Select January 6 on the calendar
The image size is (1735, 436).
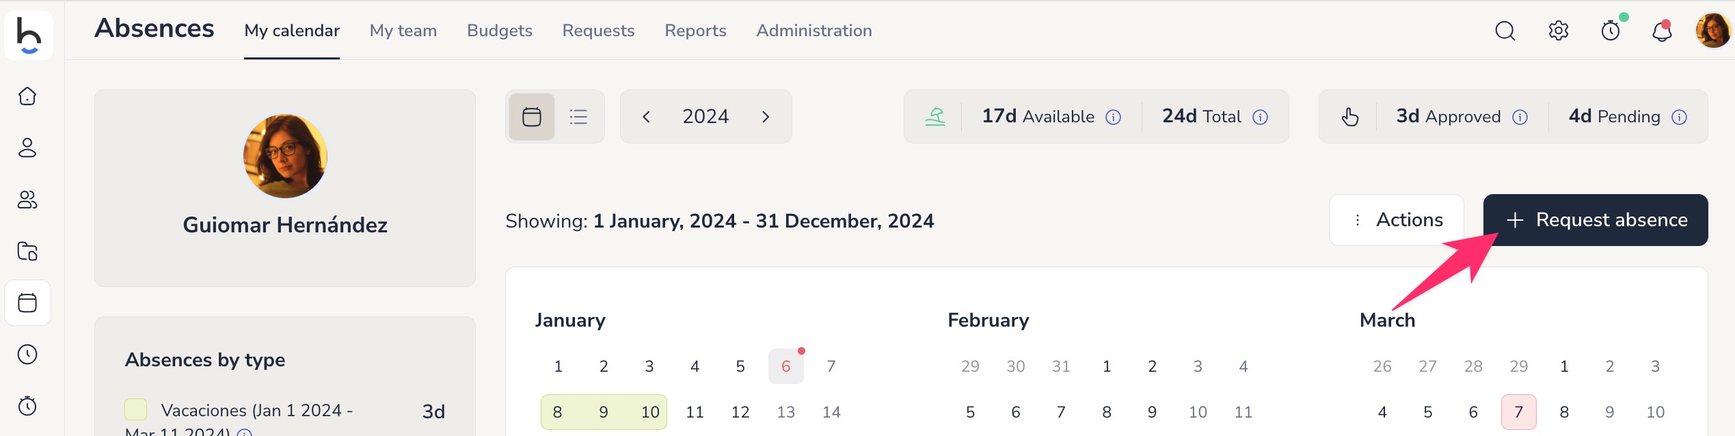pos(786,366)
